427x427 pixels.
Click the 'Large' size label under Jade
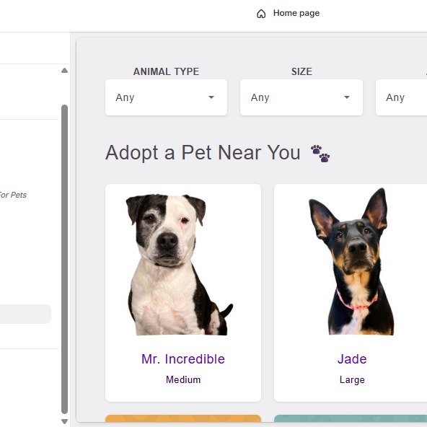tap(352, 379)
